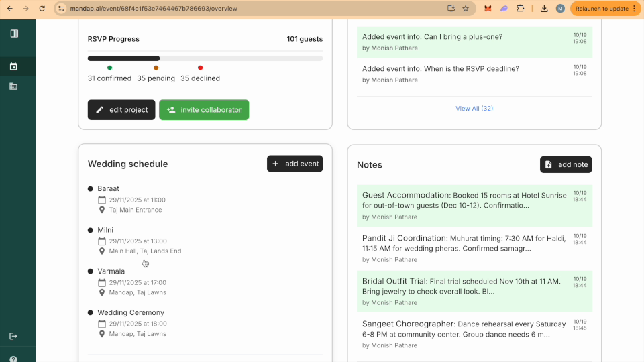Viewport: 644px width, 362px height.
Task: Open the Baraat event
Action: 108,188
